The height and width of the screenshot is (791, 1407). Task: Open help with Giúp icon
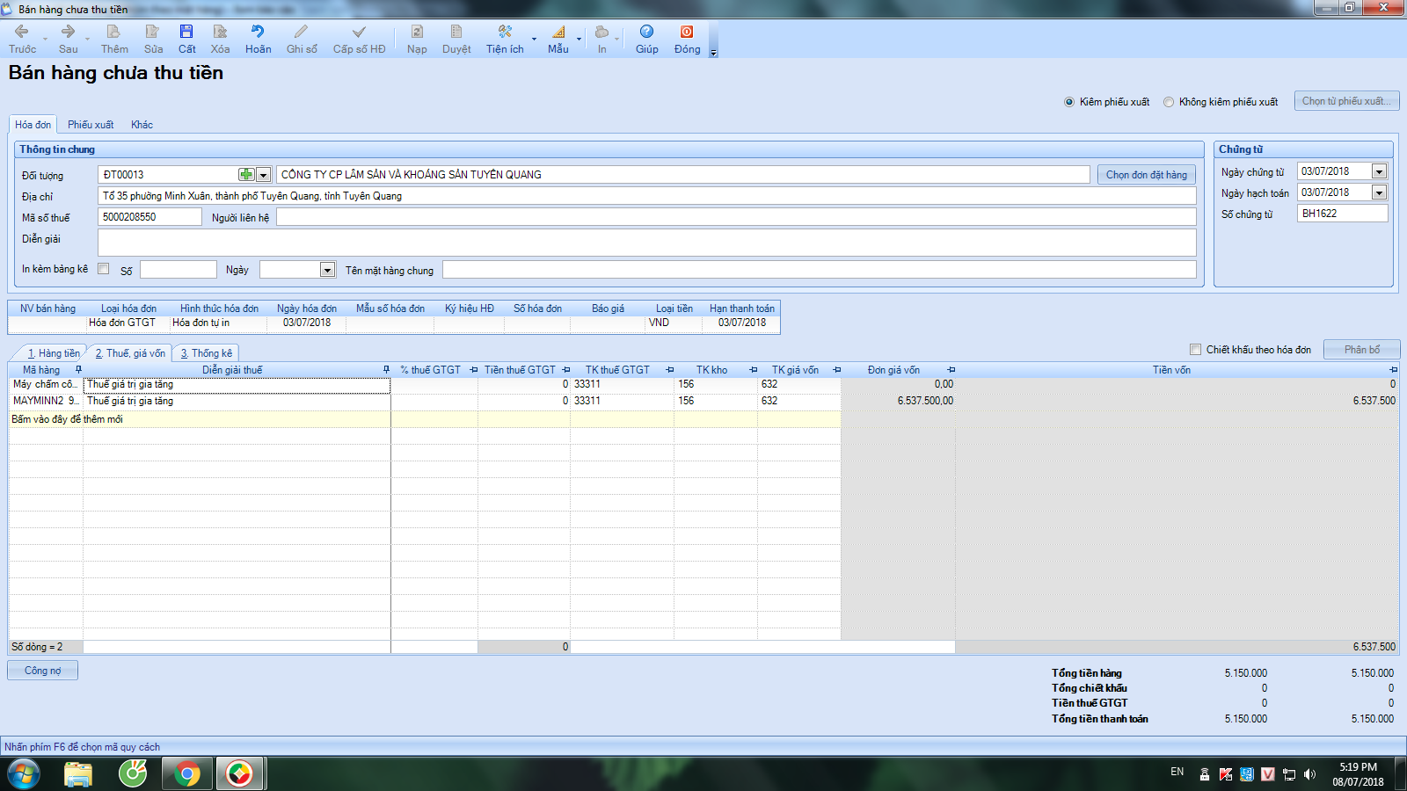(x=647, y=40)
